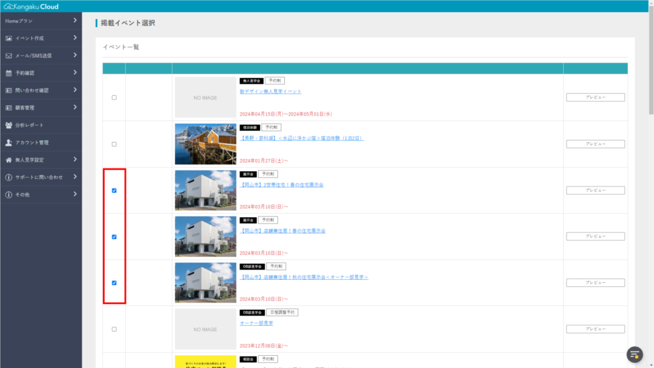Click the イベント一覧 section title
Screen dimensions: 654x368
click(x=121, y=47)
